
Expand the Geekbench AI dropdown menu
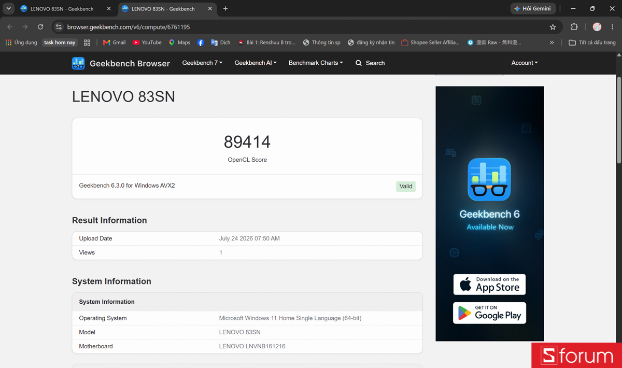tap(256, 63)
